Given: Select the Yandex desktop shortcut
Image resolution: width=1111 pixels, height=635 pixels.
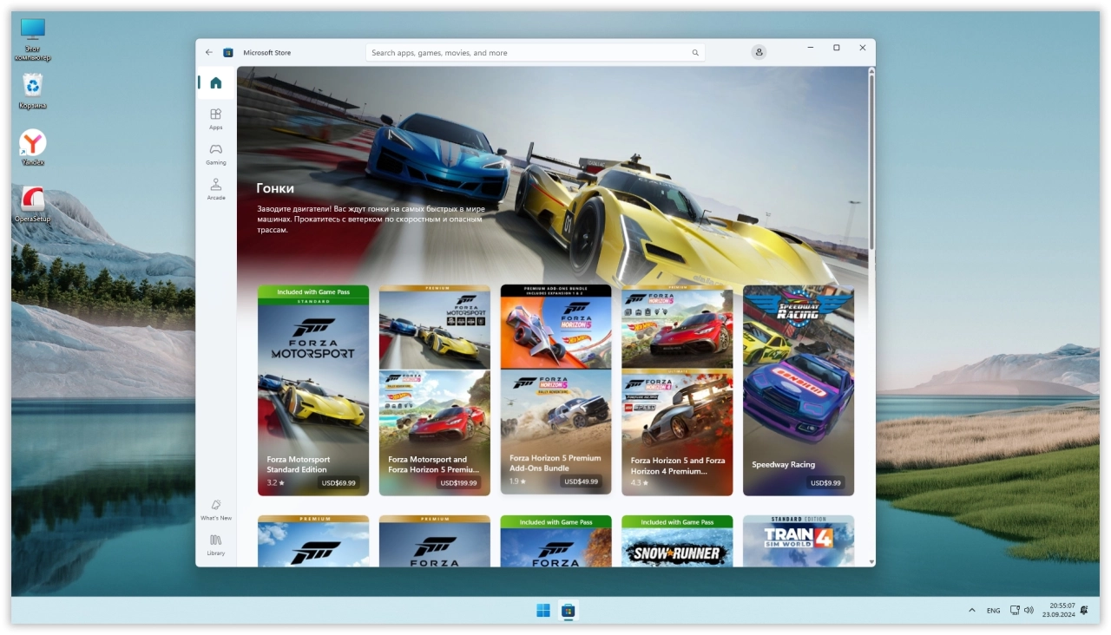Looking at the screenshot, I should pos(33,148).
